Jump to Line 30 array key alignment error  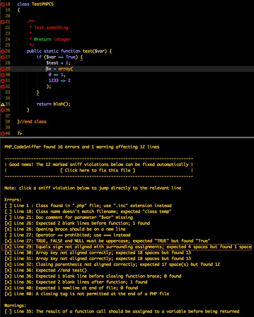tap(98, 253)
